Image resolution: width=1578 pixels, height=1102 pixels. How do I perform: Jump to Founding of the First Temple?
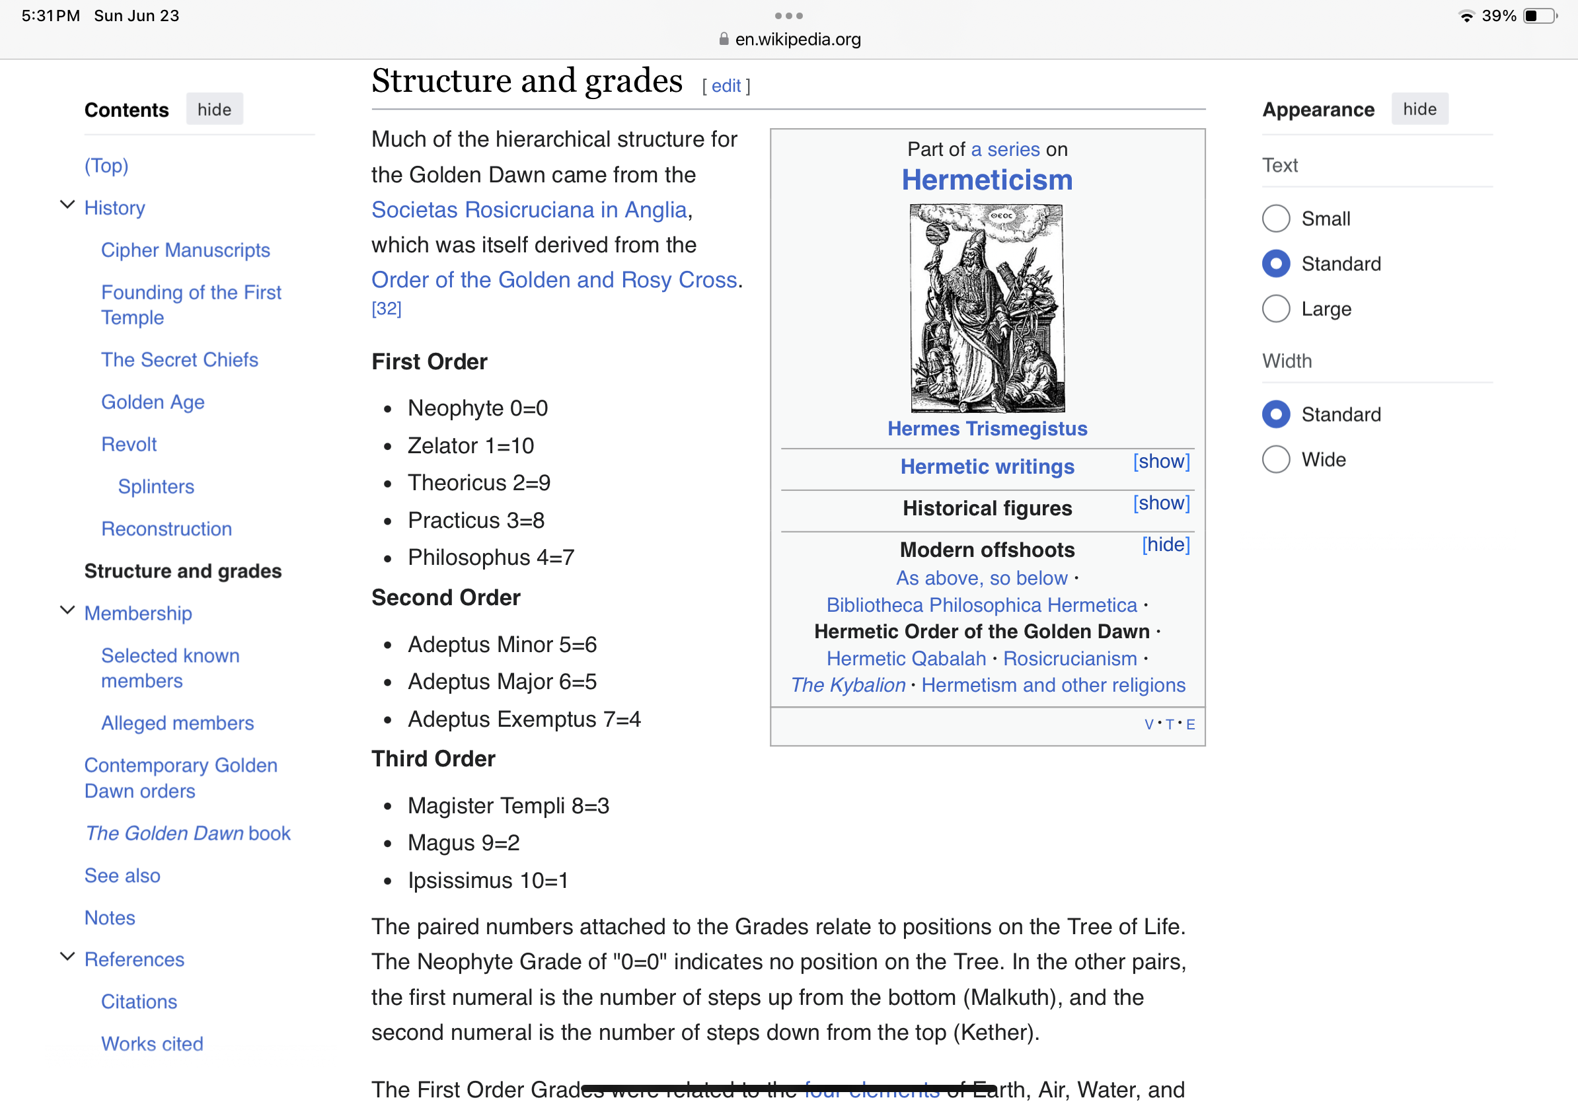coord(191,305)
